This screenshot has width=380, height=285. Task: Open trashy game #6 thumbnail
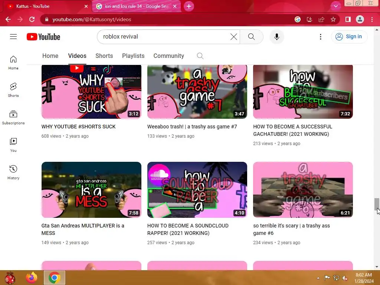coord(303,190)
